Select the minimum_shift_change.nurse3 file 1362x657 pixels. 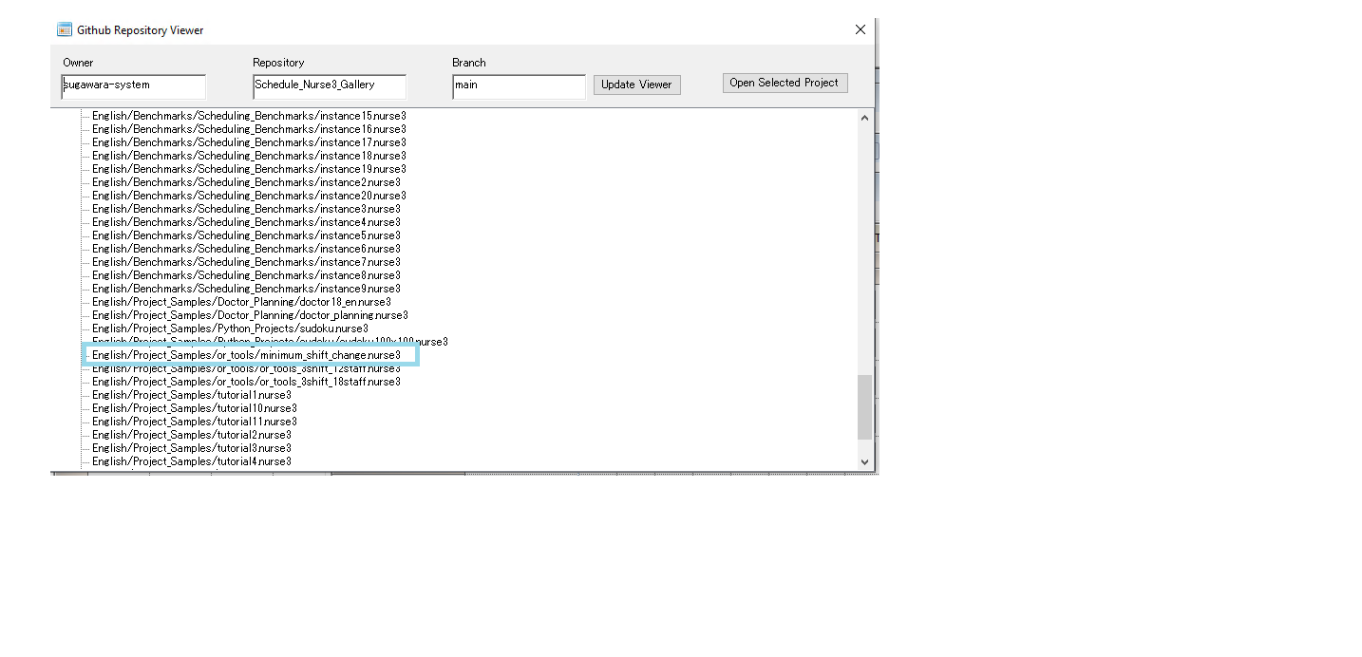246,355
